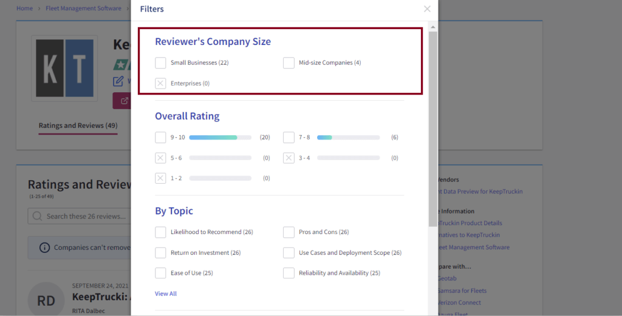The image size is (622, 316).
Task: Click the info icon in the notice banner
Action: coord(44,247)
